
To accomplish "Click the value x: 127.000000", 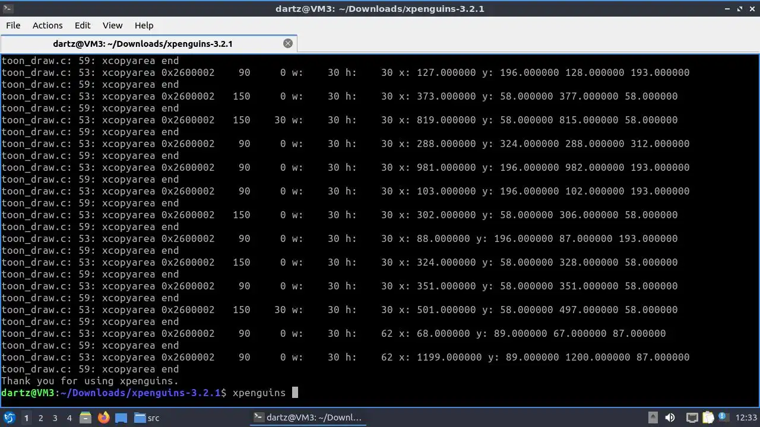I will point(437,72).
